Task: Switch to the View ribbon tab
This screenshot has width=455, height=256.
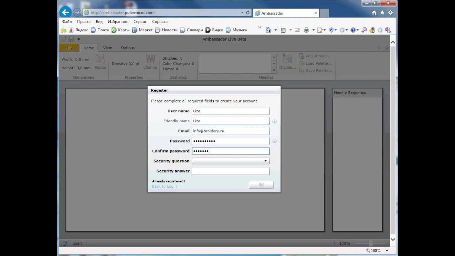Action: [107, 48]
